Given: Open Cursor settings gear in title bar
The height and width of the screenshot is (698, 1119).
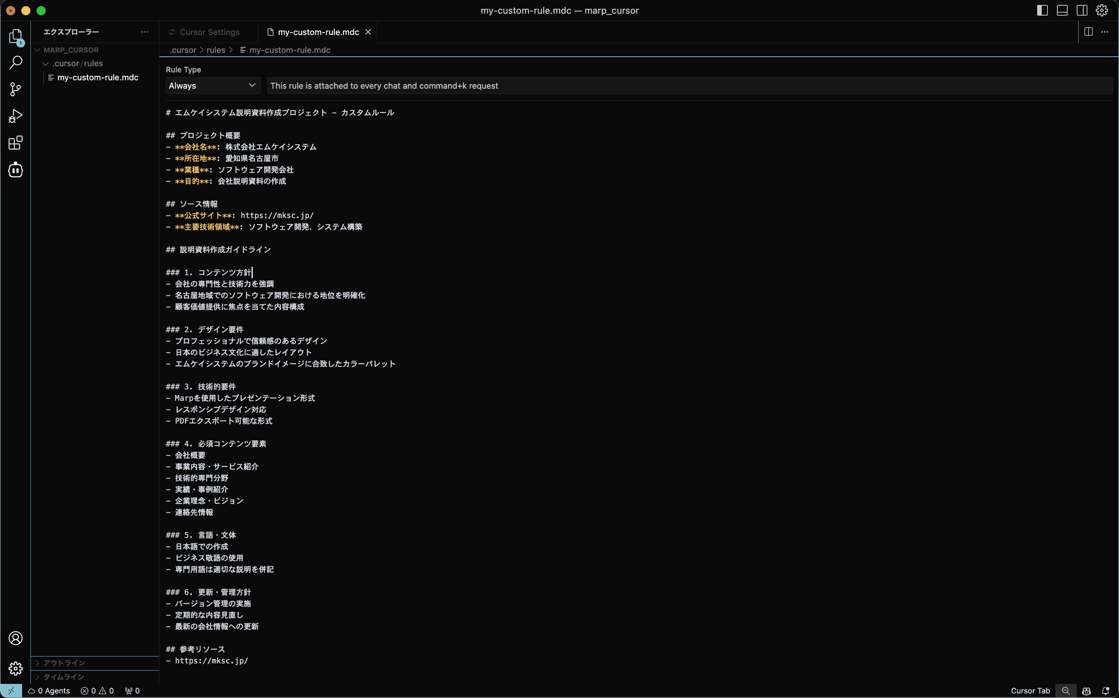Looking at the screenshot, I should [x=1101, y=10].
